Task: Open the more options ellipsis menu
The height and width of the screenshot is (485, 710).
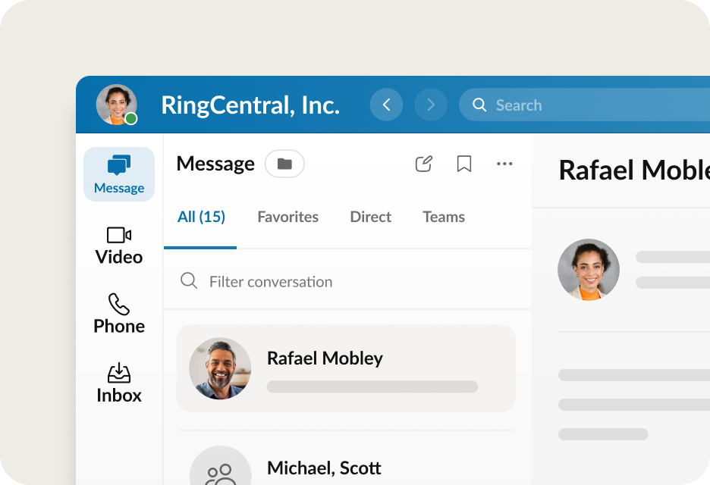Action: (505, 164)
